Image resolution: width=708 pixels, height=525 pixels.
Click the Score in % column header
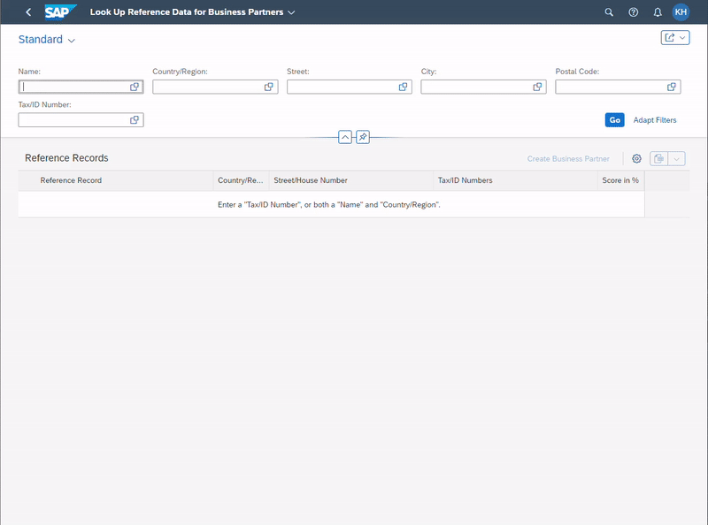[x=620, y=180]
